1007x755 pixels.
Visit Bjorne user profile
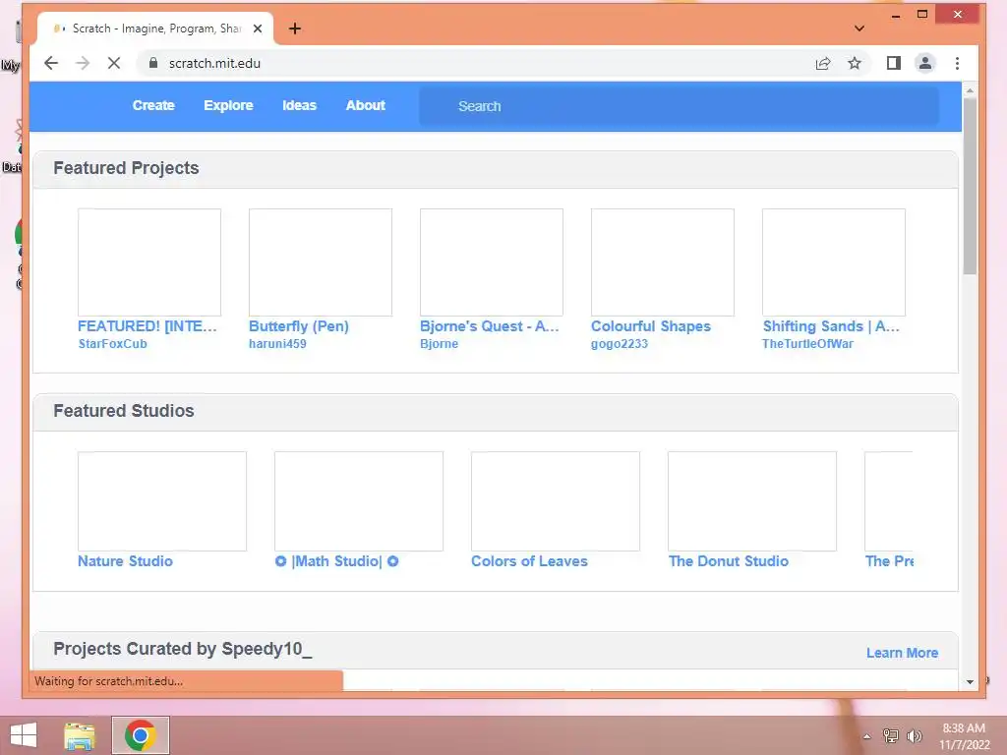[440, 343]
